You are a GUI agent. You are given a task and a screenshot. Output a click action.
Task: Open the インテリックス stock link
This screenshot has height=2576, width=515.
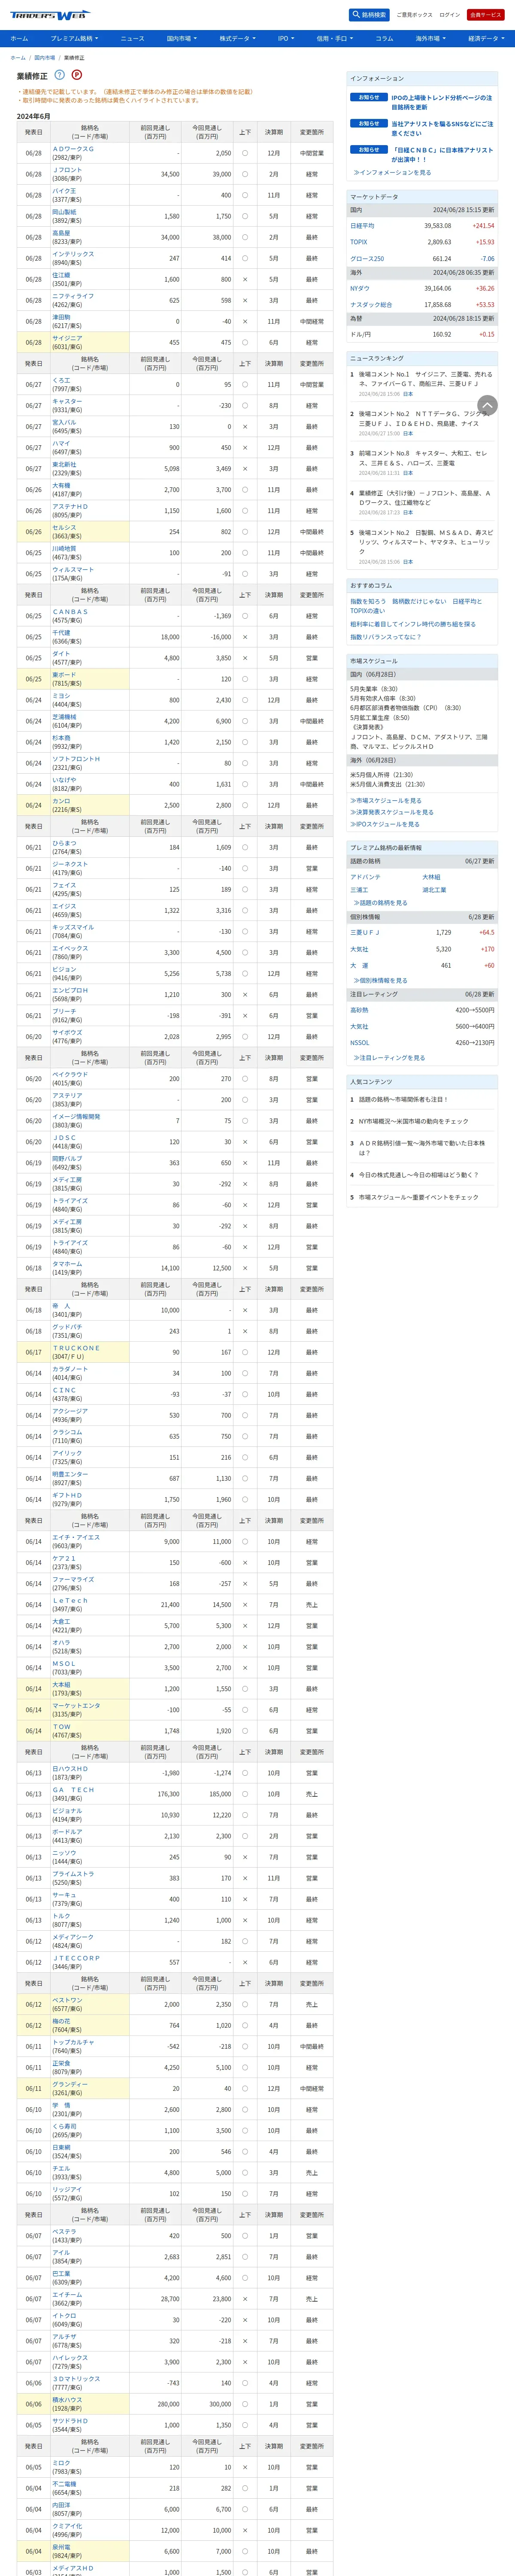73,254
